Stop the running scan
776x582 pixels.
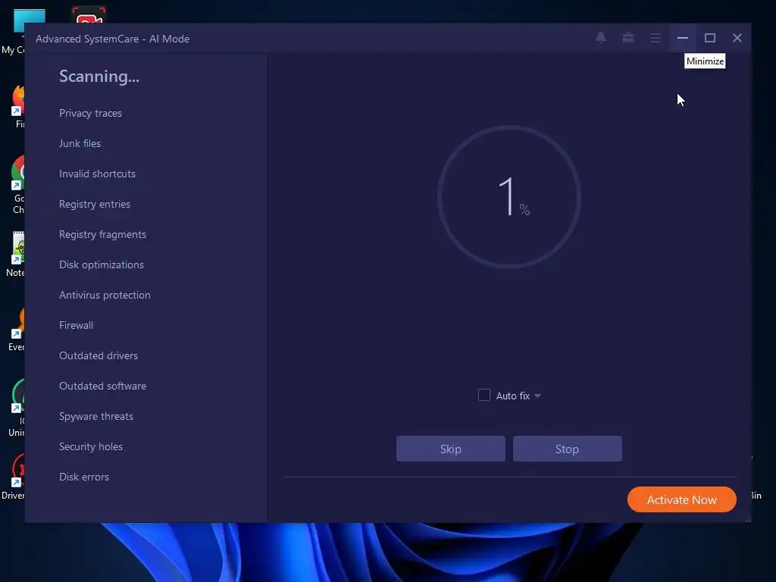coord(567,449)
